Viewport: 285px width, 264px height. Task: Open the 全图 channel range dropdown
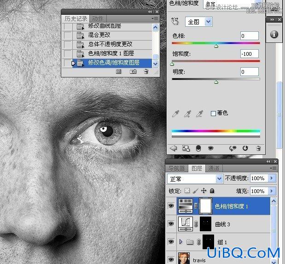click(x=199, y=22)
